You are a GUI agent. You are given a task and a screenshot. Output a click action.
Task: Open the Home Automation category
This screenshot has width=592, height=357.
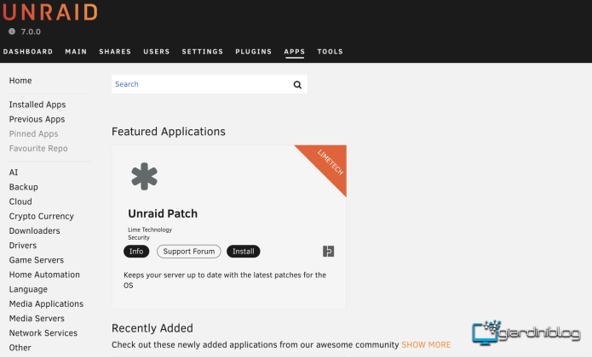coord(44,275)
